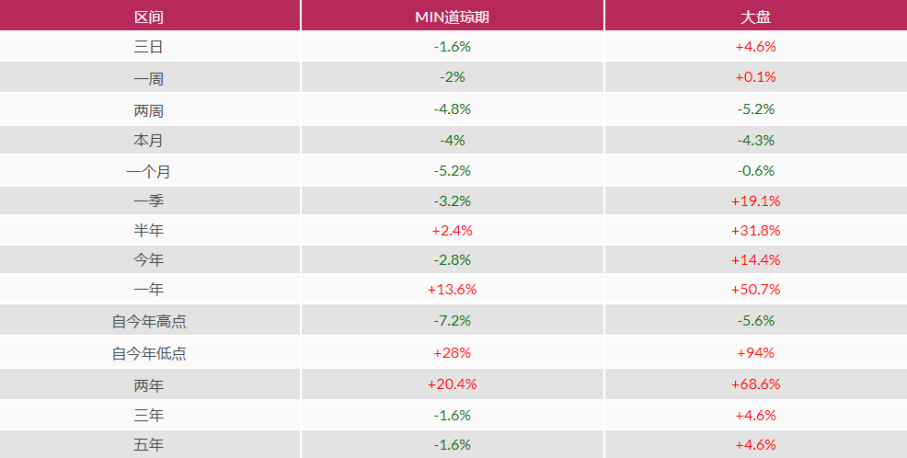Click the 本月 大盘 value -4.3%

[x=755, y=141]
